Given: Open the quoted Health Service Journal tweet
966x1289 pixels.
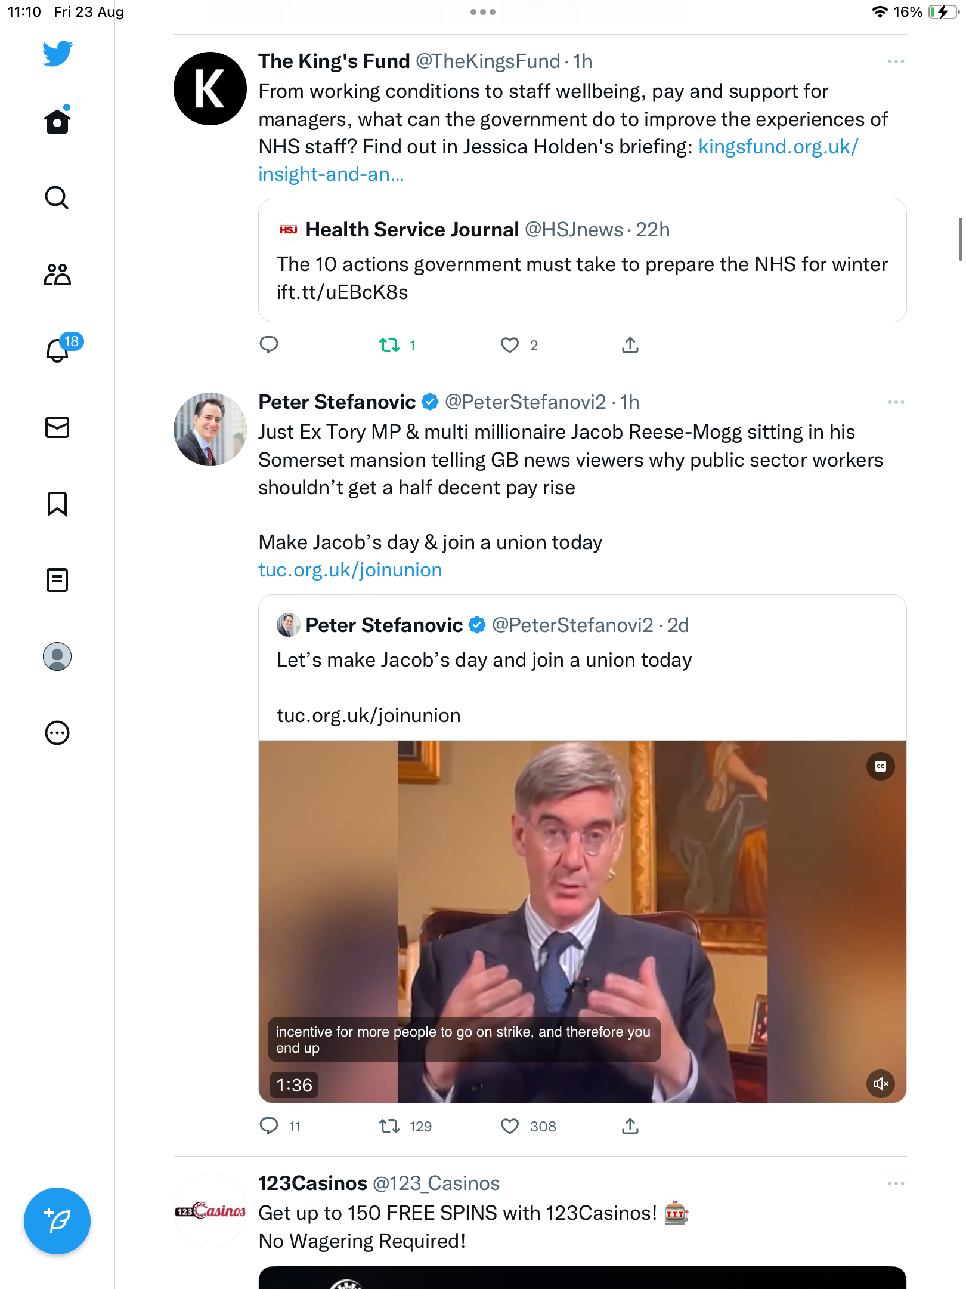Looking at the screenshot, I should click(582, 261).
